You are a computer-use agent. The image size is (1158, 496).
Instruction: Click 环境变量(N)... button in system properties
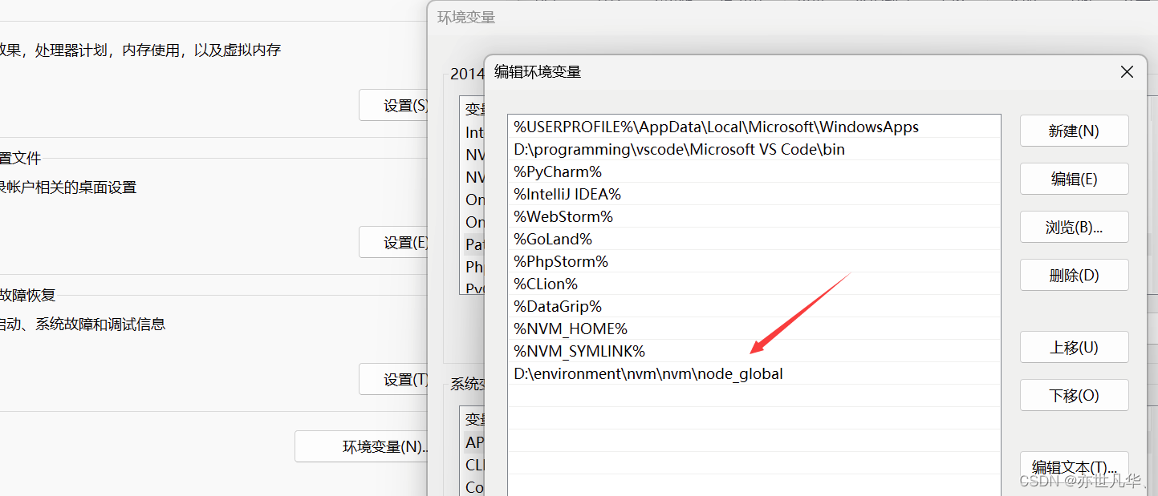361,446
